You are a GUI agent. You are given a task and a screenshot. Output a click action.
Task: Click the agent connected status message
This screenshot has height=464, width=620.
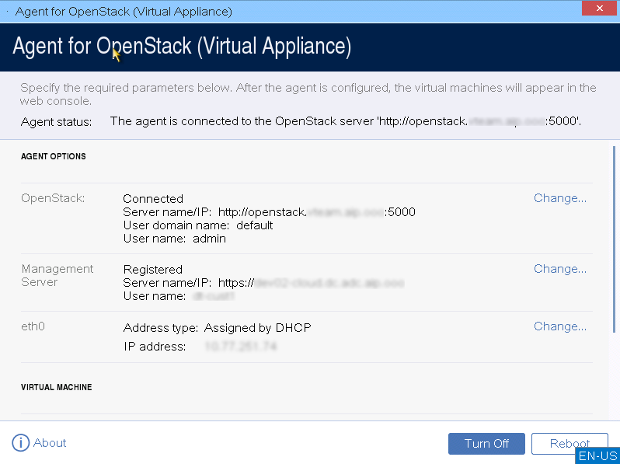tap(345, 121)
